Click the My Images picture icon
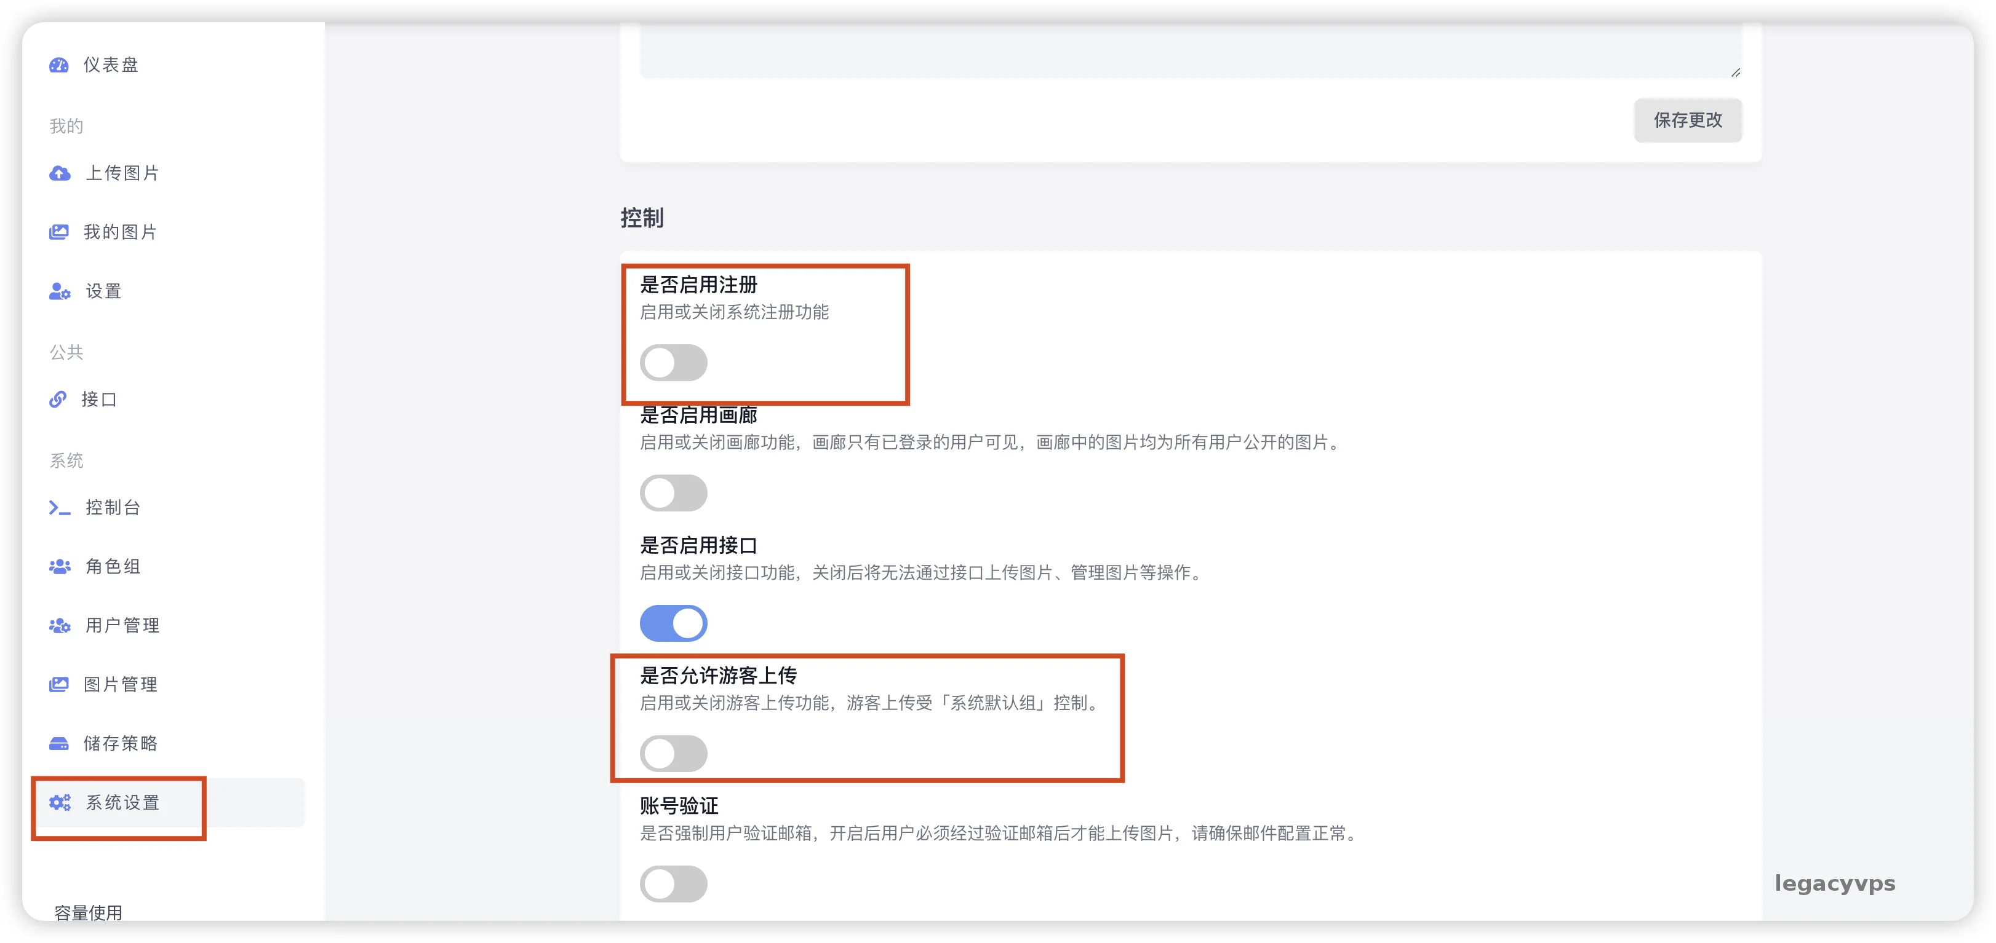The height and width of the screenshot is (943, 1996). (59, 232)
